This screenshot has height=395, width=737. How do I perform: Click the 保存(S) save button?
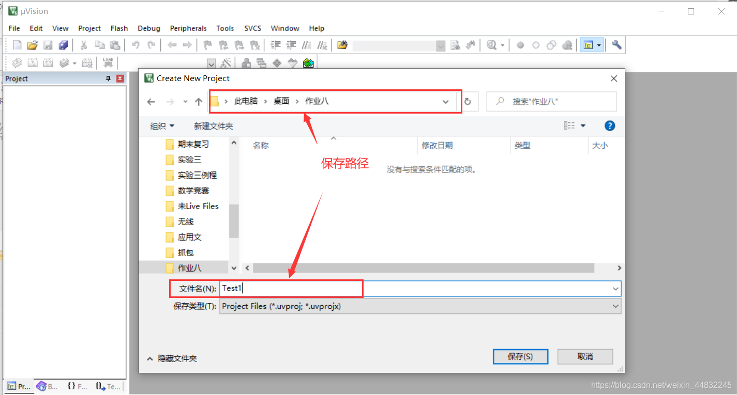520,356
